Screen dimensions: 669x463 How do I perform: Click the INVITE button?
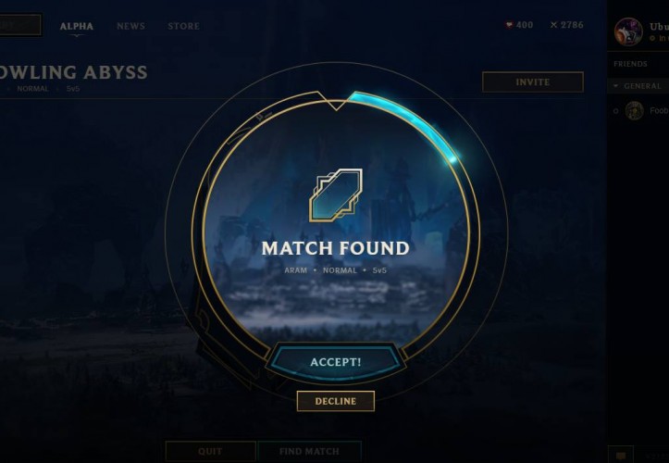(533, 82)
